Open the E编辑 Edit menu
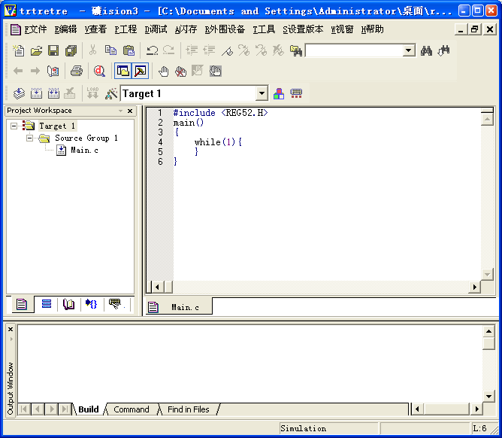The height and width of the screenshot is (438, 502). pyautogui.click(x=65, y=29)
